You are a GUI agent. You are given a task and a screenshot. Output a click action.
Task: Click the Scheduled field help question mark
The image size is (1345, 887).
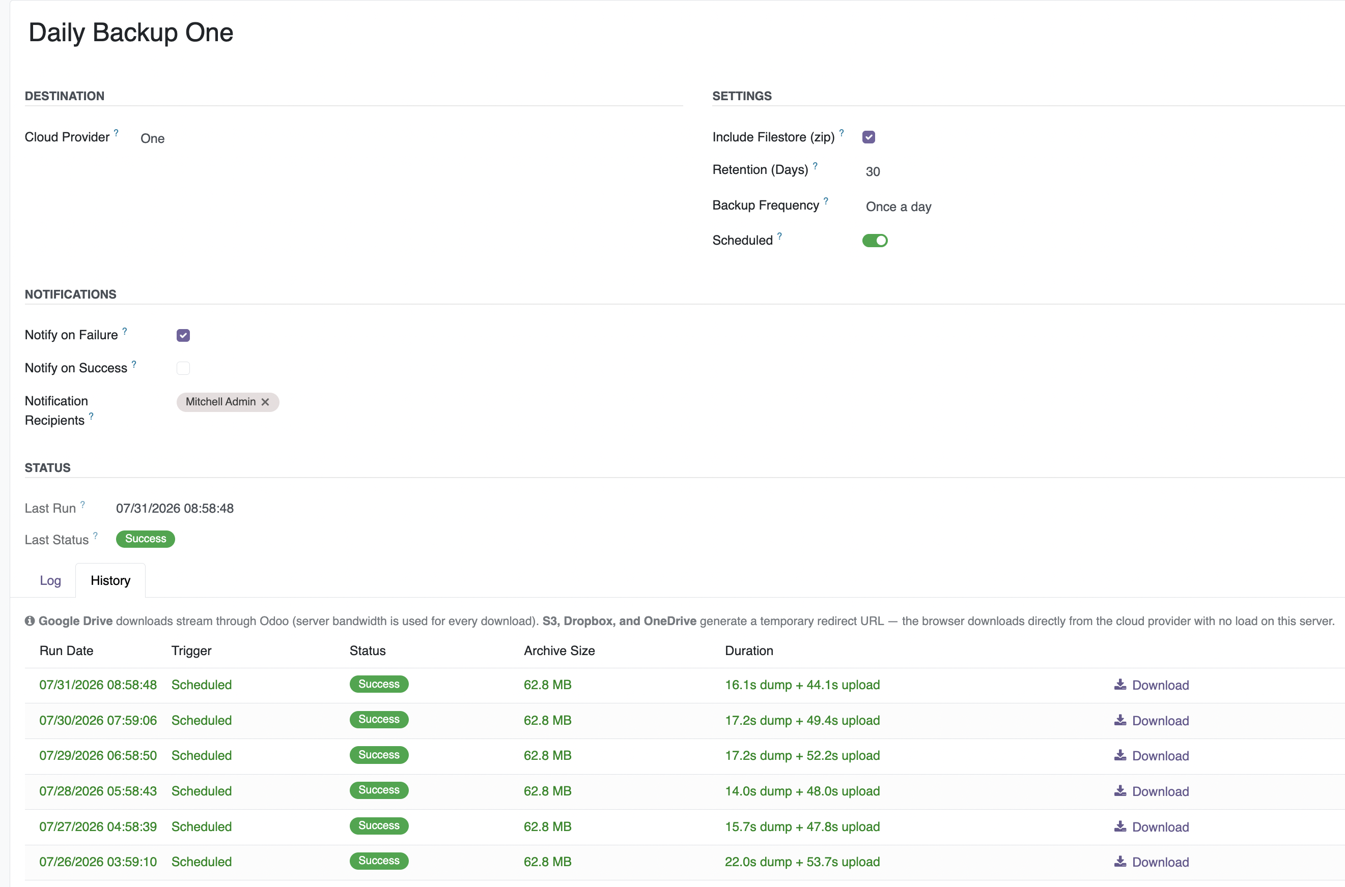point(779,236)
